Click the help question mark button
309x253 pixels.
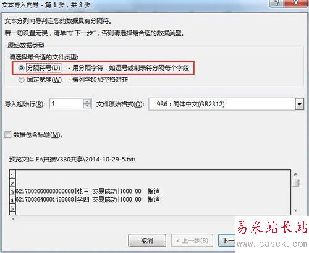277,3
